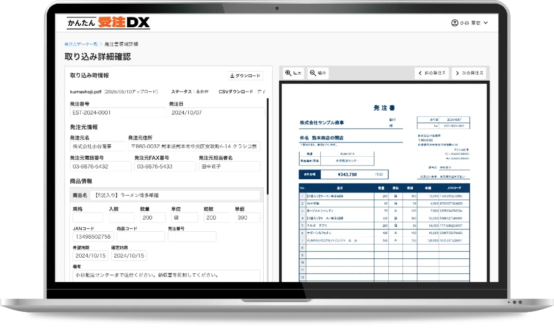Click the breadcrumb chevron separator icon

pos(100,44)
